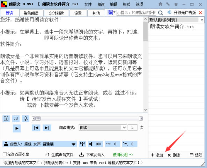Adjust the pitch control showing 0
Image resolution: width=207 pixels, height=168 pixels.
[130, 144]
